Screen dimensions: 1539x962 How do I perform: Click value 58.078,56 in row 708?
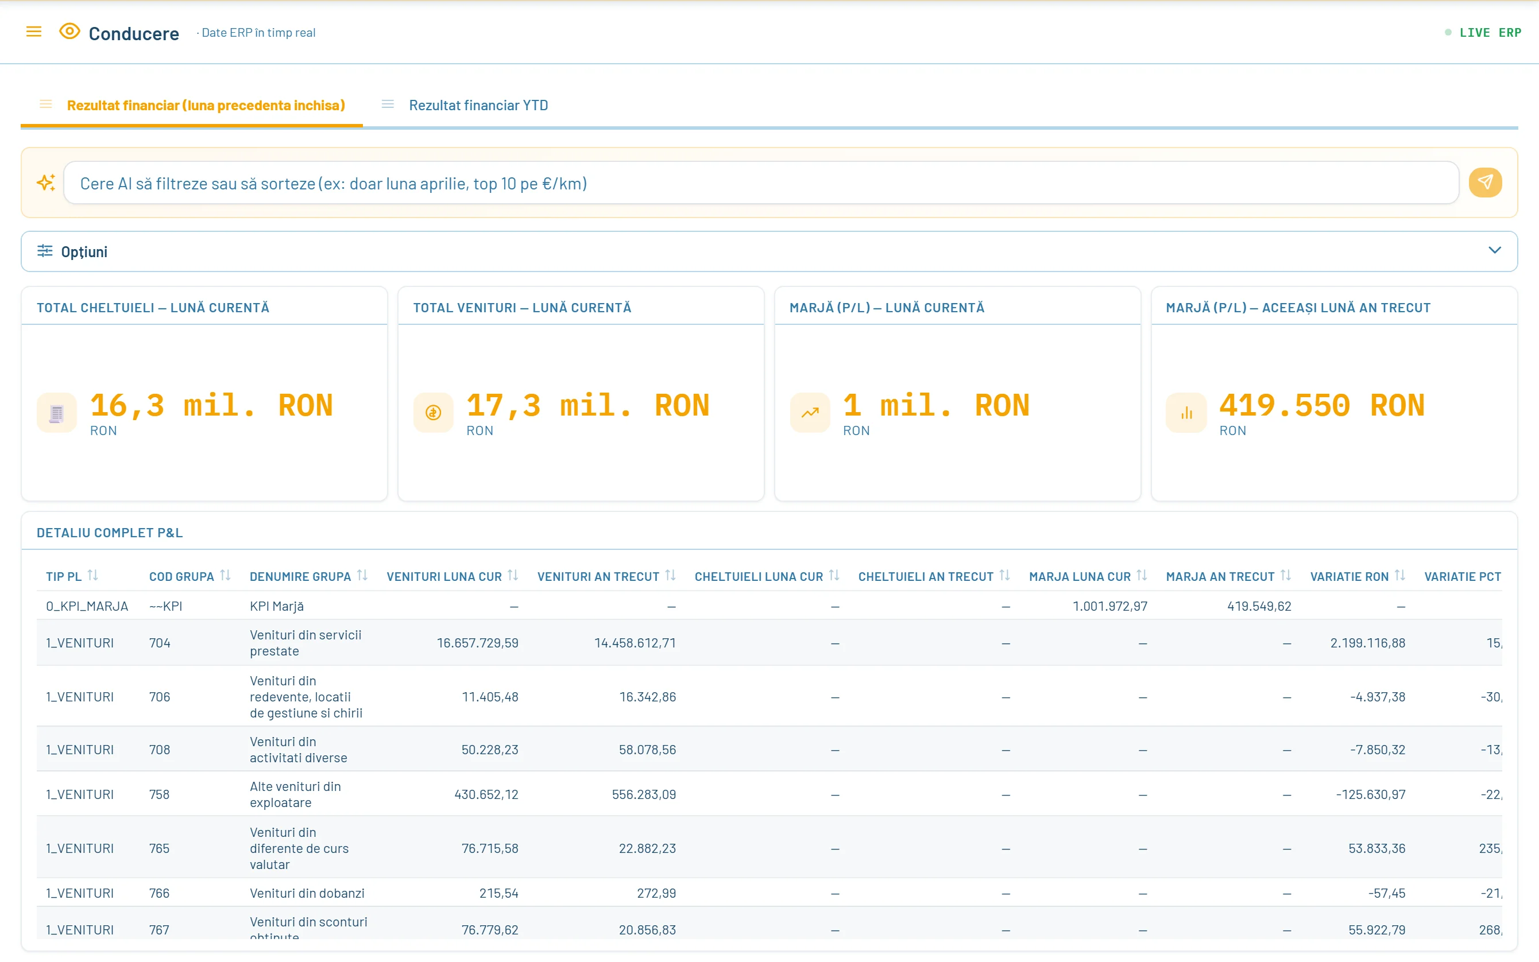(x=647, y=750)
